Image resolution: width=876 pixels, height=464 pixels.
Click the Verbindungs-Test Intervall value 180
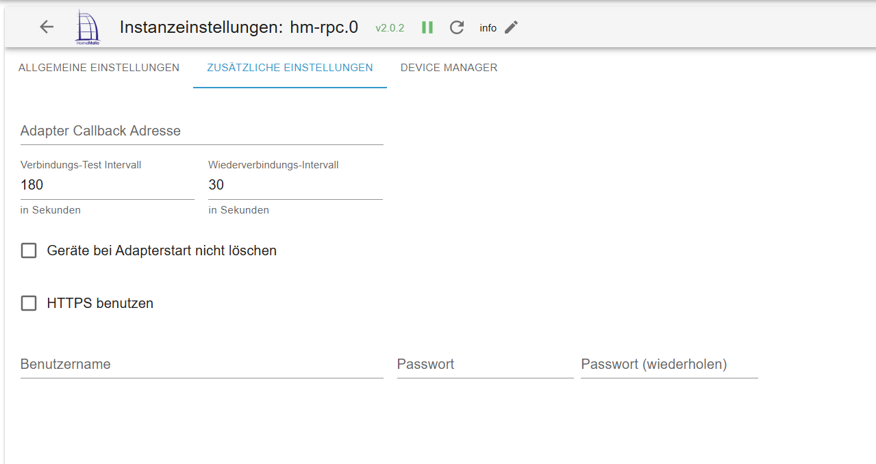click(106, 185)
